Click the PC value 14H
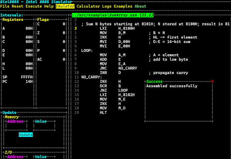The width and height of the screenshot is (231, 159). point(29,82)
